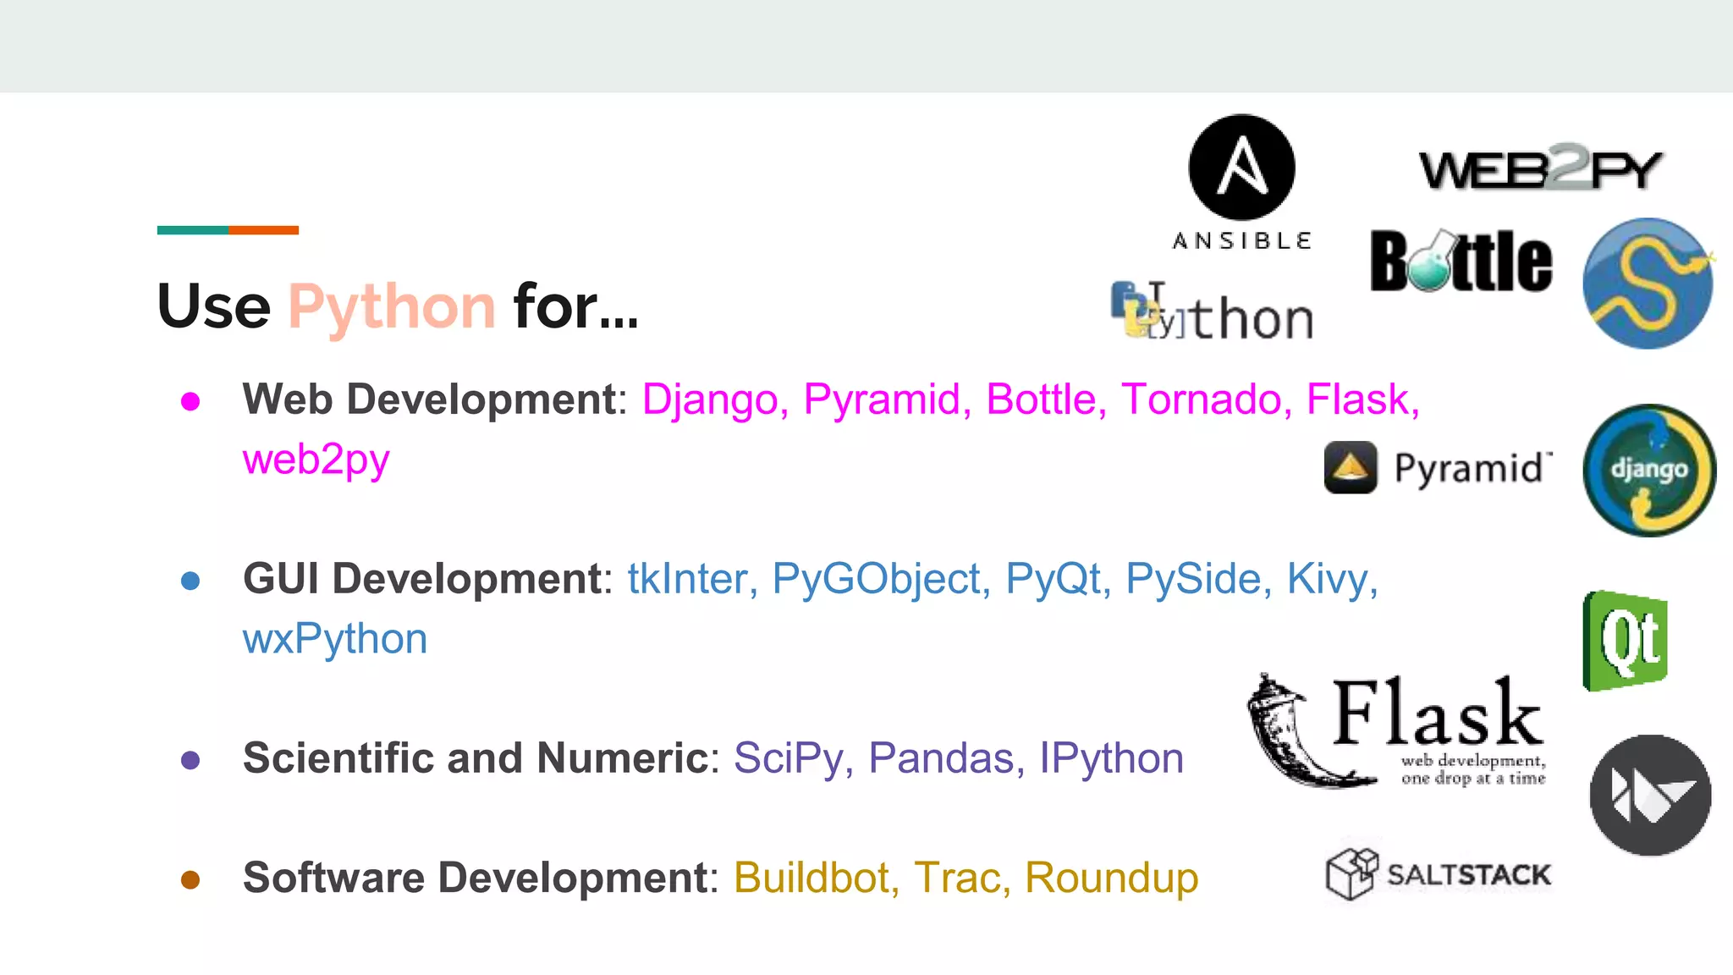The image size is (1733, 975).
Task: Click the Pyramid logo
Action: point(1439,467)
